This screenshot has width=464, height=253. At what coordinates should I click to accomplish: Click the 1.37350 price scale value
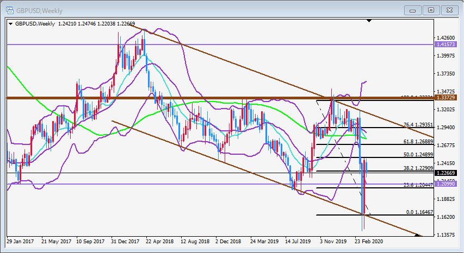(446, 73)
